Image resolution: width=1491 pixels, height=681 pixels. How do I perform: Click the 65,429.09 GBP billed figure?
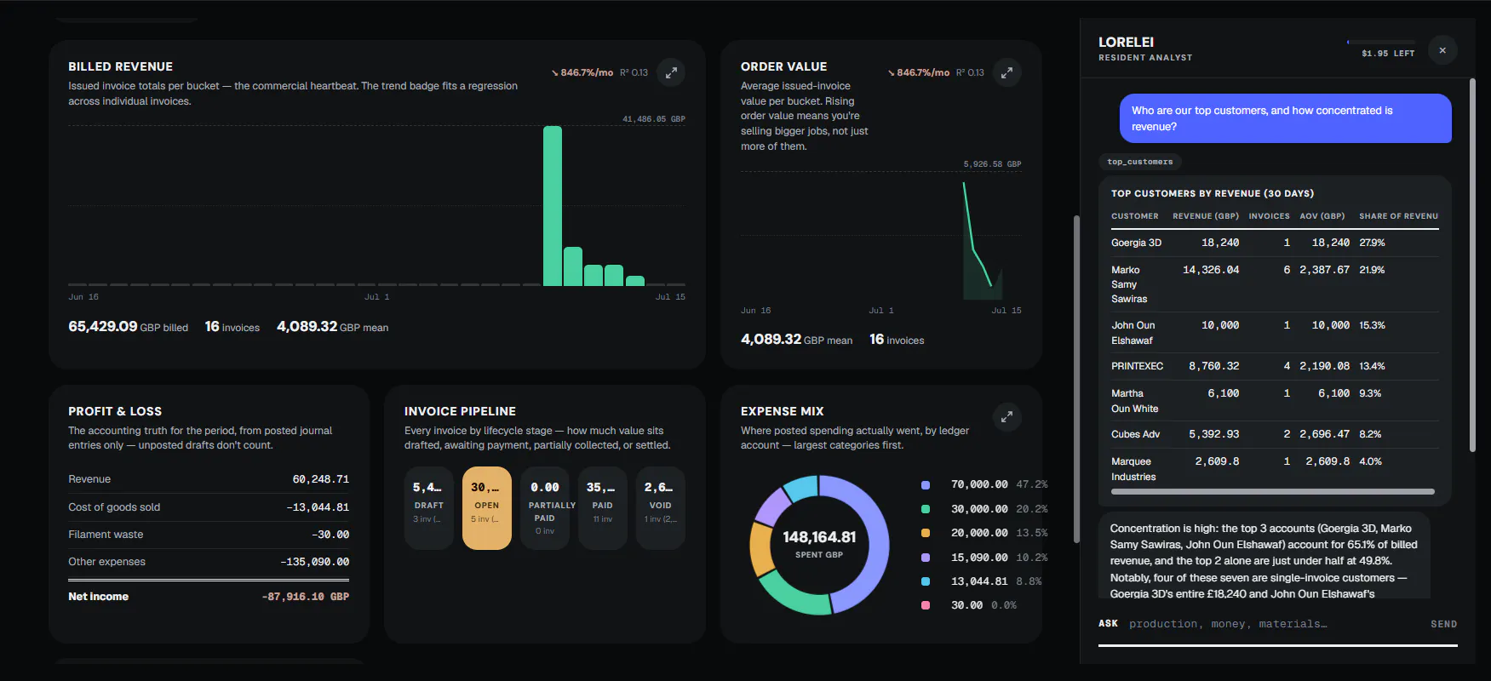click(x=129, y=327)
